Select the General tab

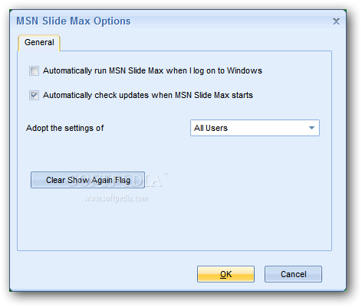point(39,43)
